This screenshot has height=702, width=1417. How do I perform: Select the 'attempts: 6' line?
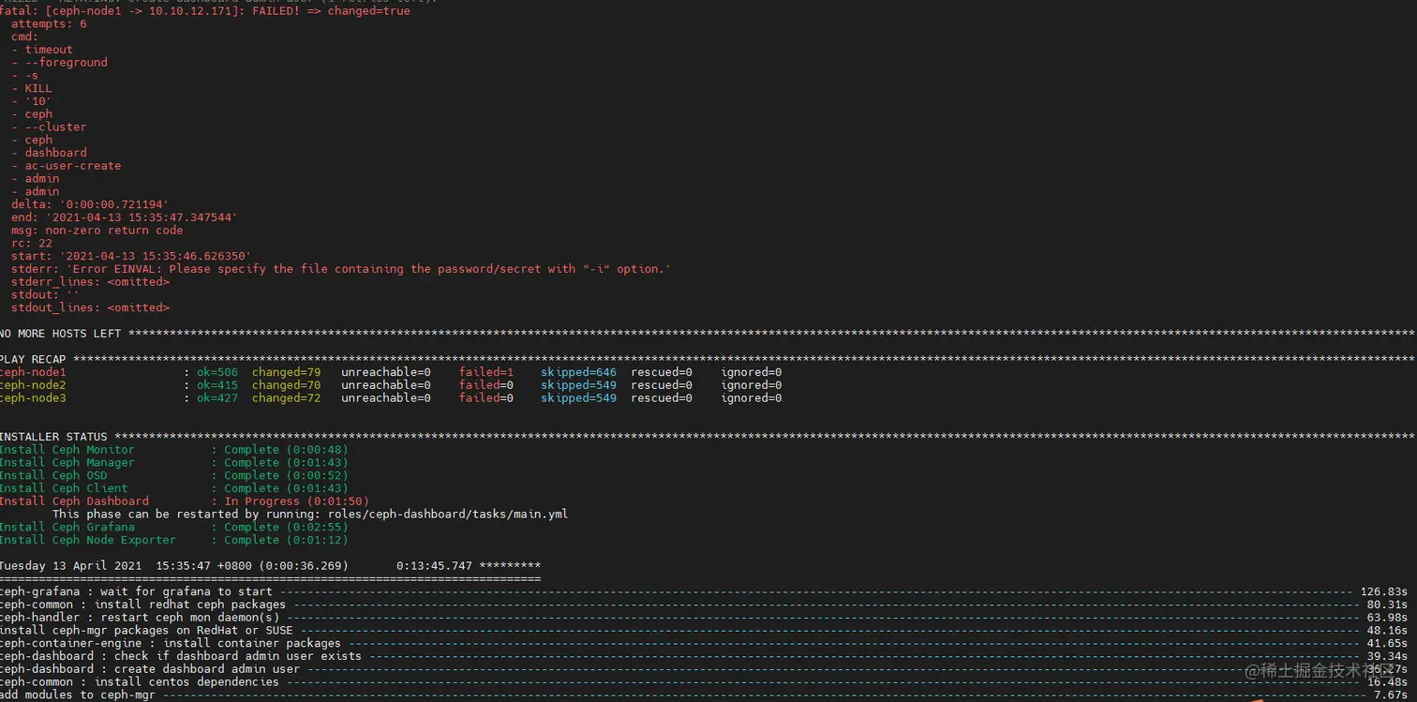(x=49, y=24)
